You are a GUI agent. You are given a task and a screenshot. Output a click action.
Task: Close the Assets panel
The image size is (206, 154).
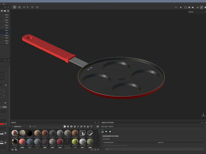pos(98,123)
